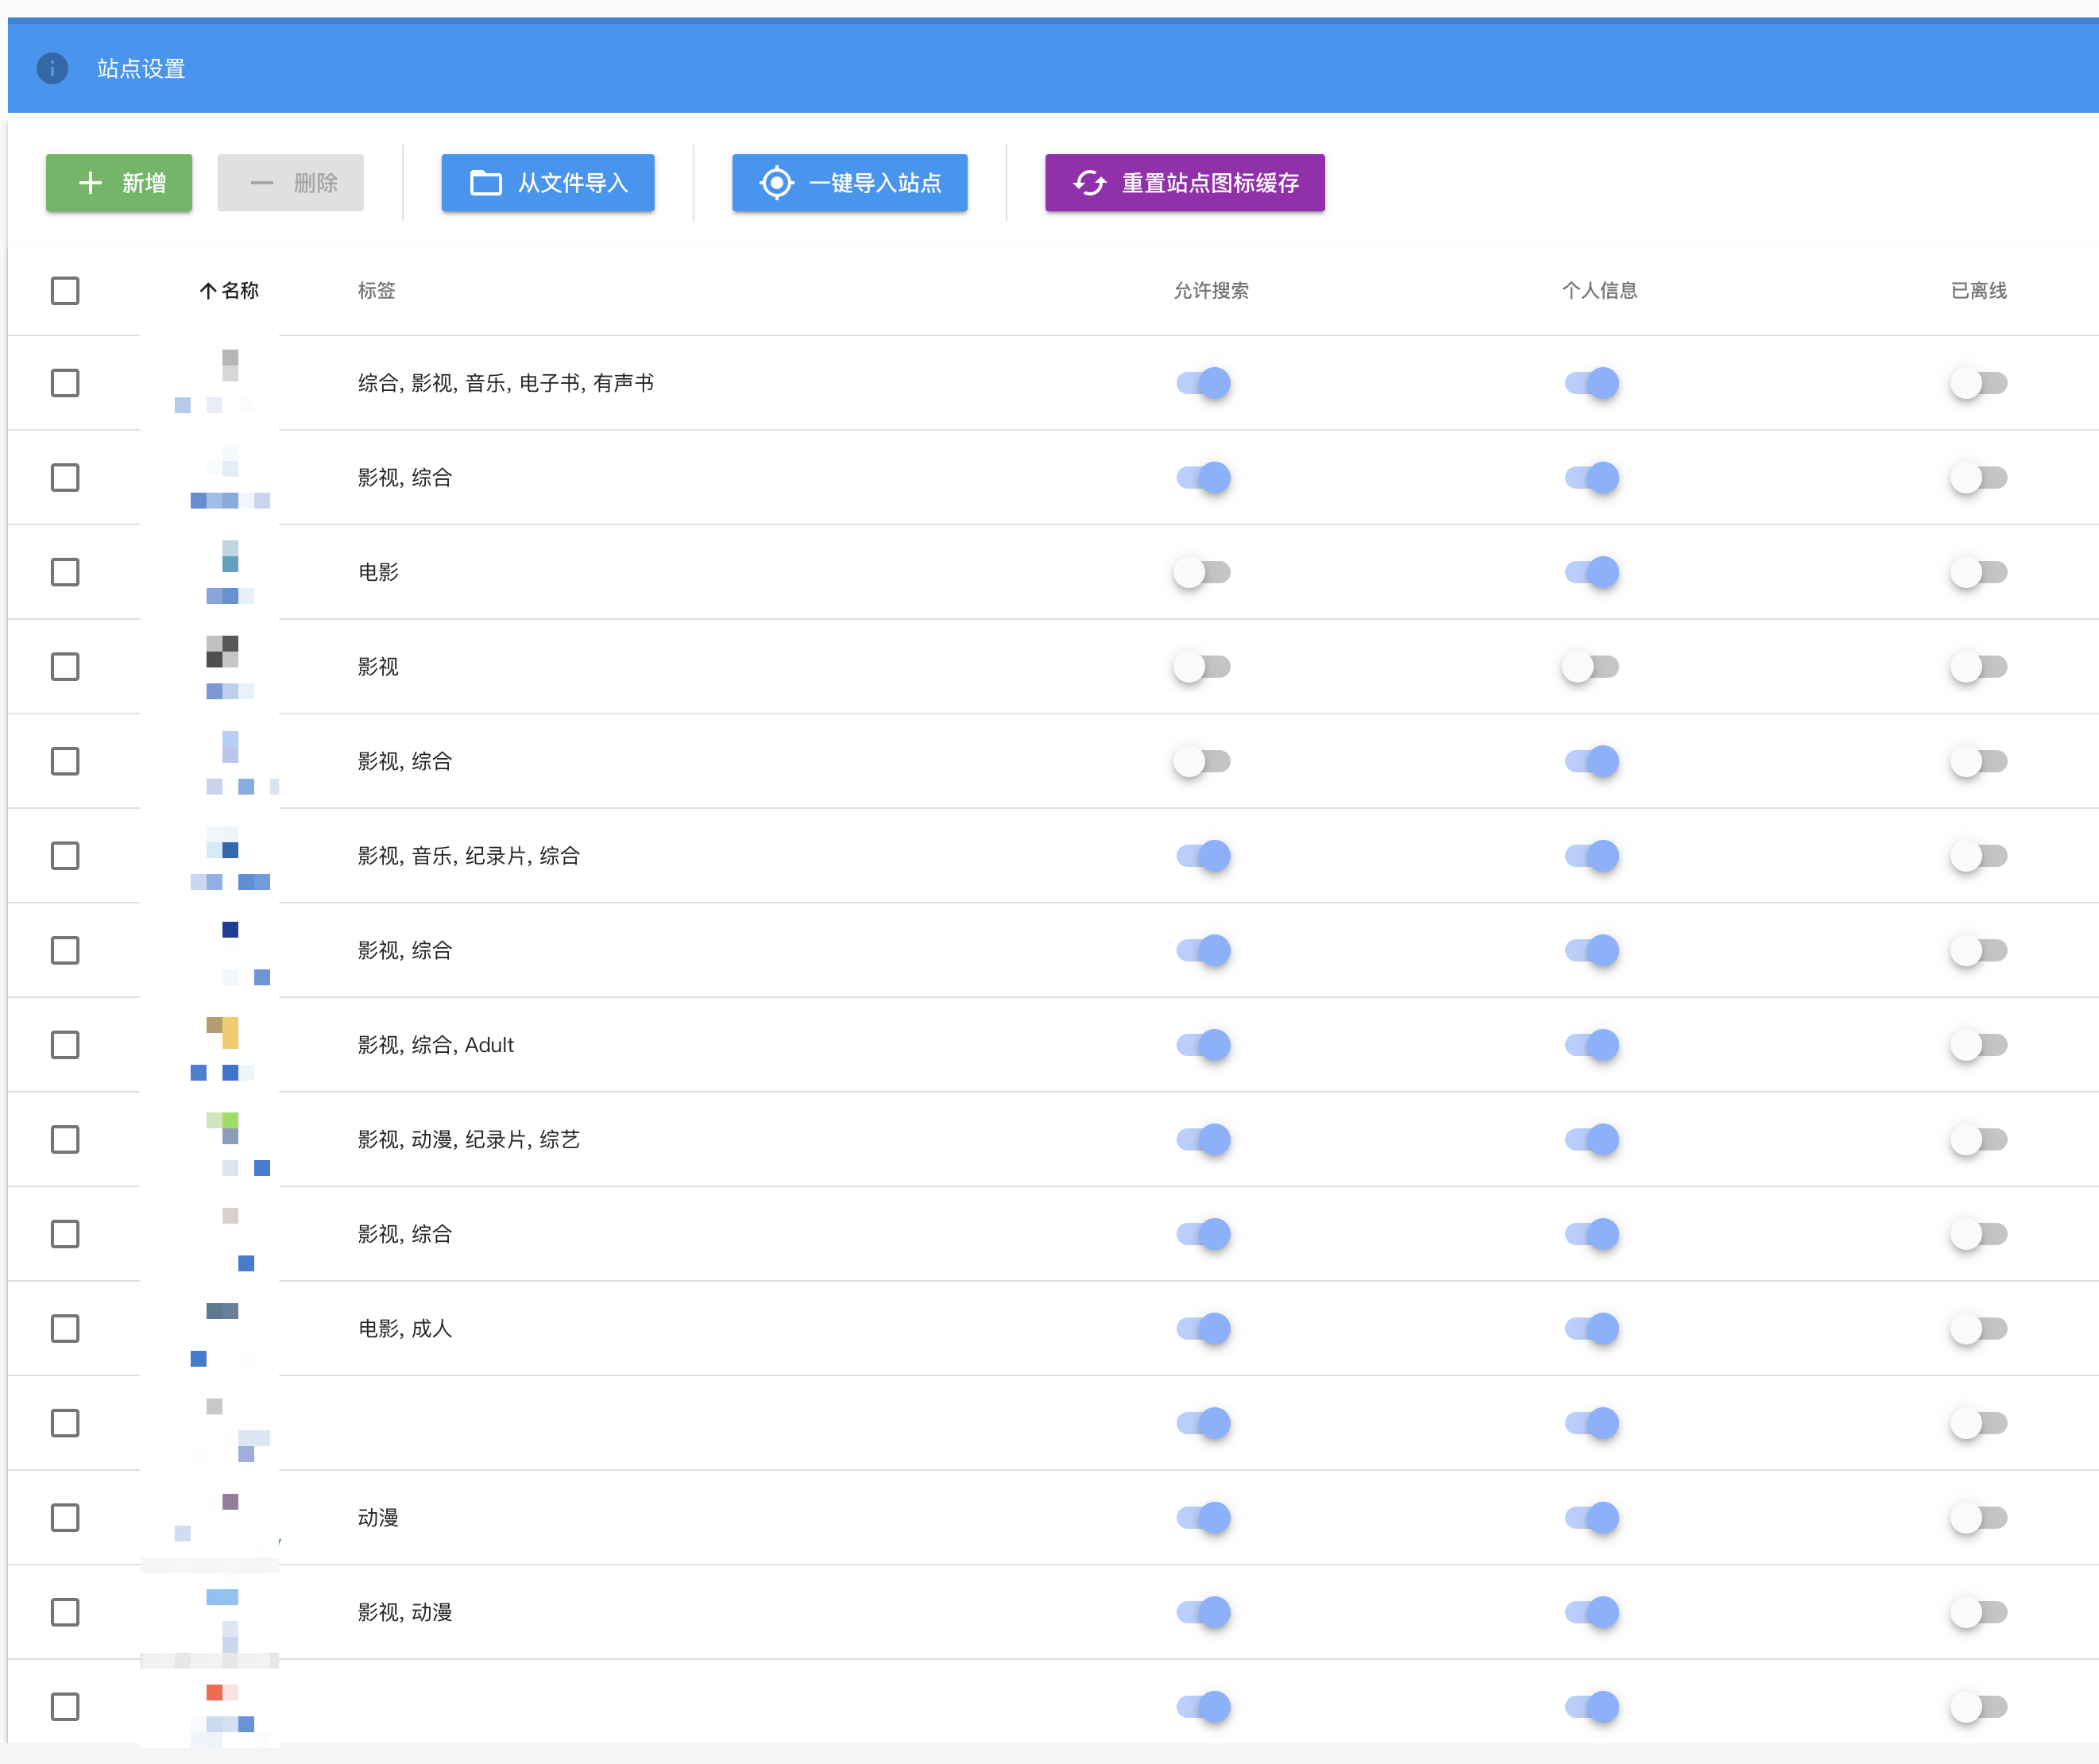
Task: Turn on 个人信息 toggle in 影视 row
Action: 1590,667
